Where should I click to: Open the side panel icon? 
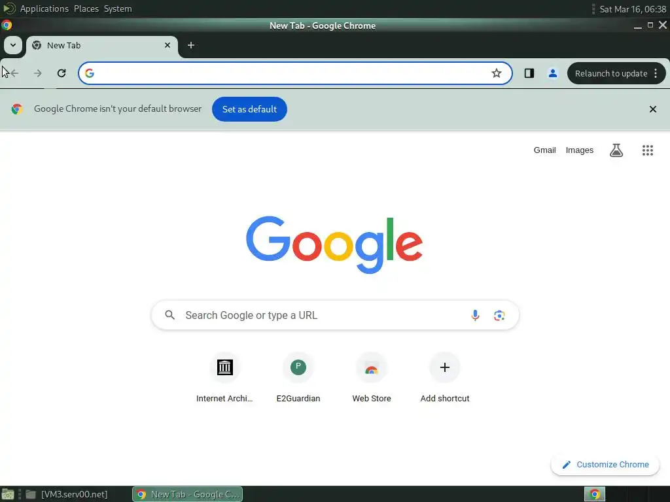pyautogui.click(x=529, y=73)
